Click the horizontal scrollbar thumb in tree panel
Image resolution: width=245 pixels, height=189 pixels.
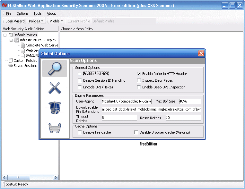(19, 177)
